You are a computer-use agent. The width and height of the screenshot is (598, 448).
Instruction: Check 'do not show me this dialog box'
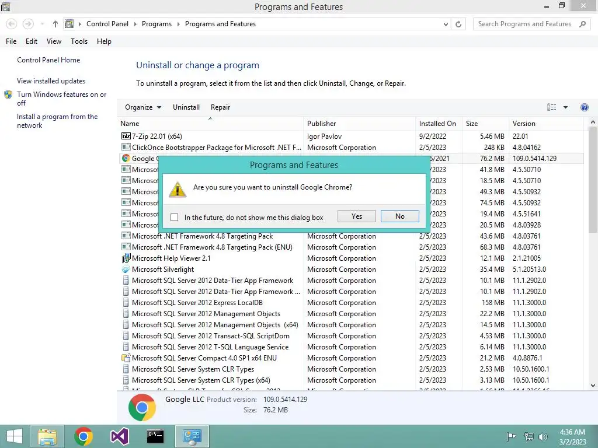tap(174, 217)
